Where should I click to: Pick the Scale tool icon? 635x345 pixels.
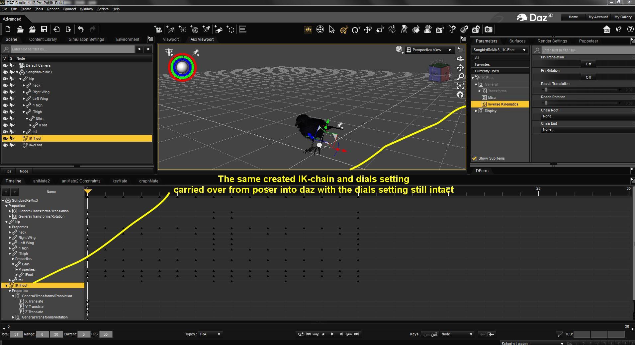pyautogui.click(x=380, y=30)
